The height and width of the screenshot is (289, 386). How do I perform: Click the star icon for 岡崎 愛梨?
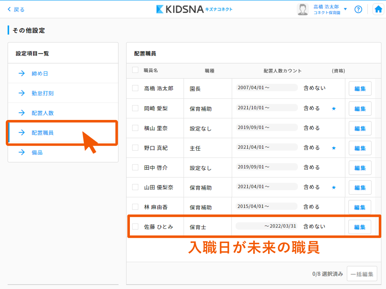pos(334,108)
